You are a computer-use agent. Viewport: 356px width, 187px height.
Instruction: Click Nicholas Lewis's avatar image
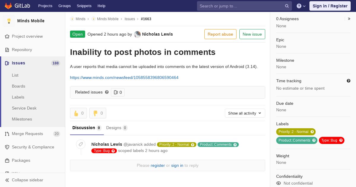coord(137,34)
